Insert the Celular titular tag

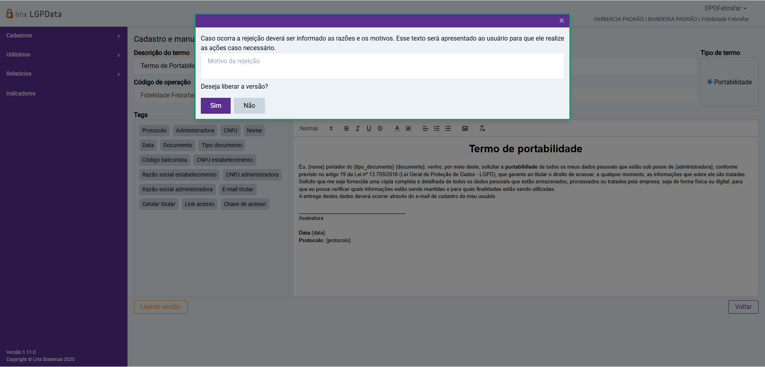[159, 204]
